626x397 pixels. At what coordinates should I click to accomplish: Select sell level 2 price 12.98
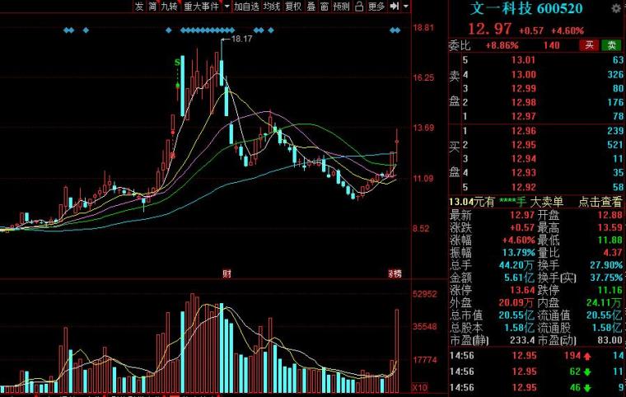click(523, 103)
